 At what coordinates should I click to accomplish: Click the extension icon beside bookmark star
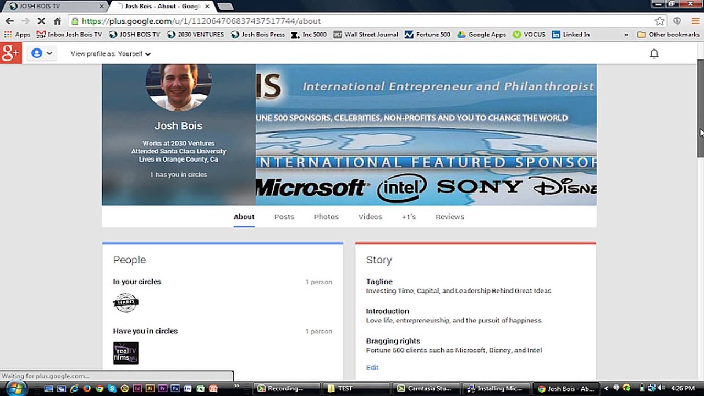click(677, 21)
